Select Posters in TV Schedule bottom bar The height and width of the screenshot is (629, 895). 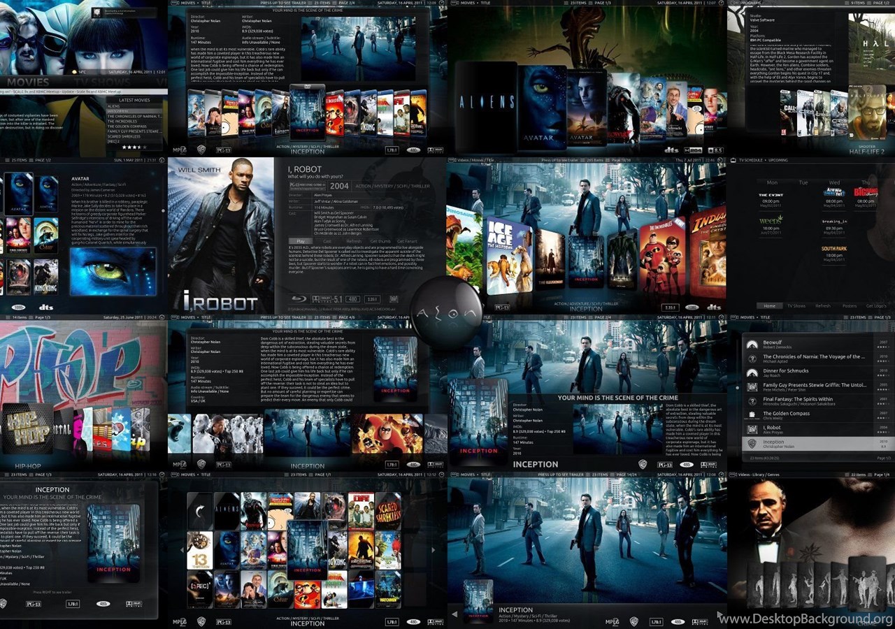[x=850, y=306]
